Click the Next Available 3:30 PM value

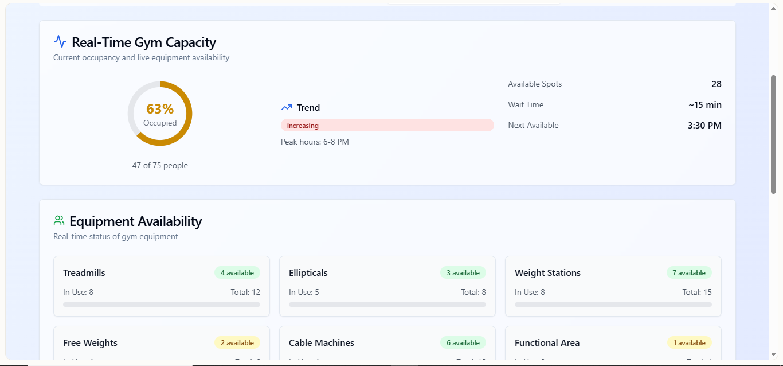704,126
